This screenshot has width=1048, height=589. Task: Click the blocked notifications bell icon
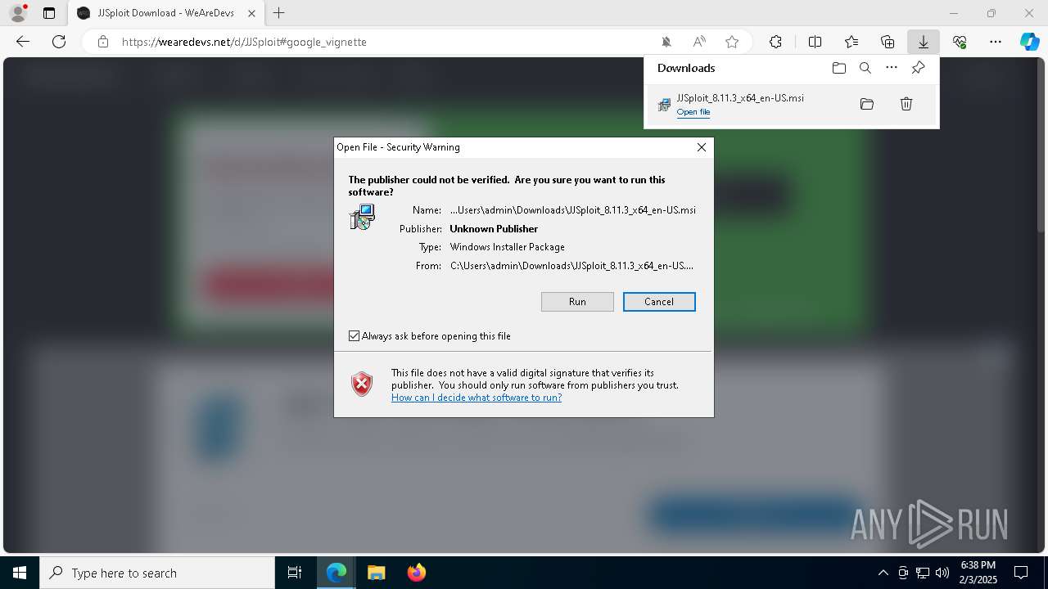(666, 42)
